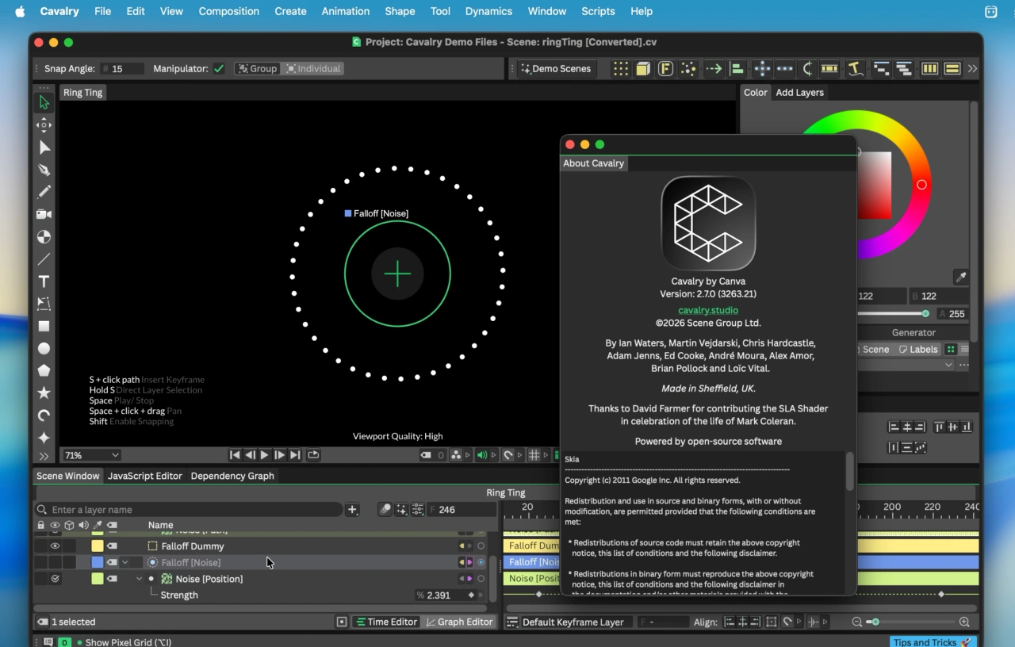Viewport: 1015px width, 647px height.
Task: Select the Text tool
Action: pos(44,281)
